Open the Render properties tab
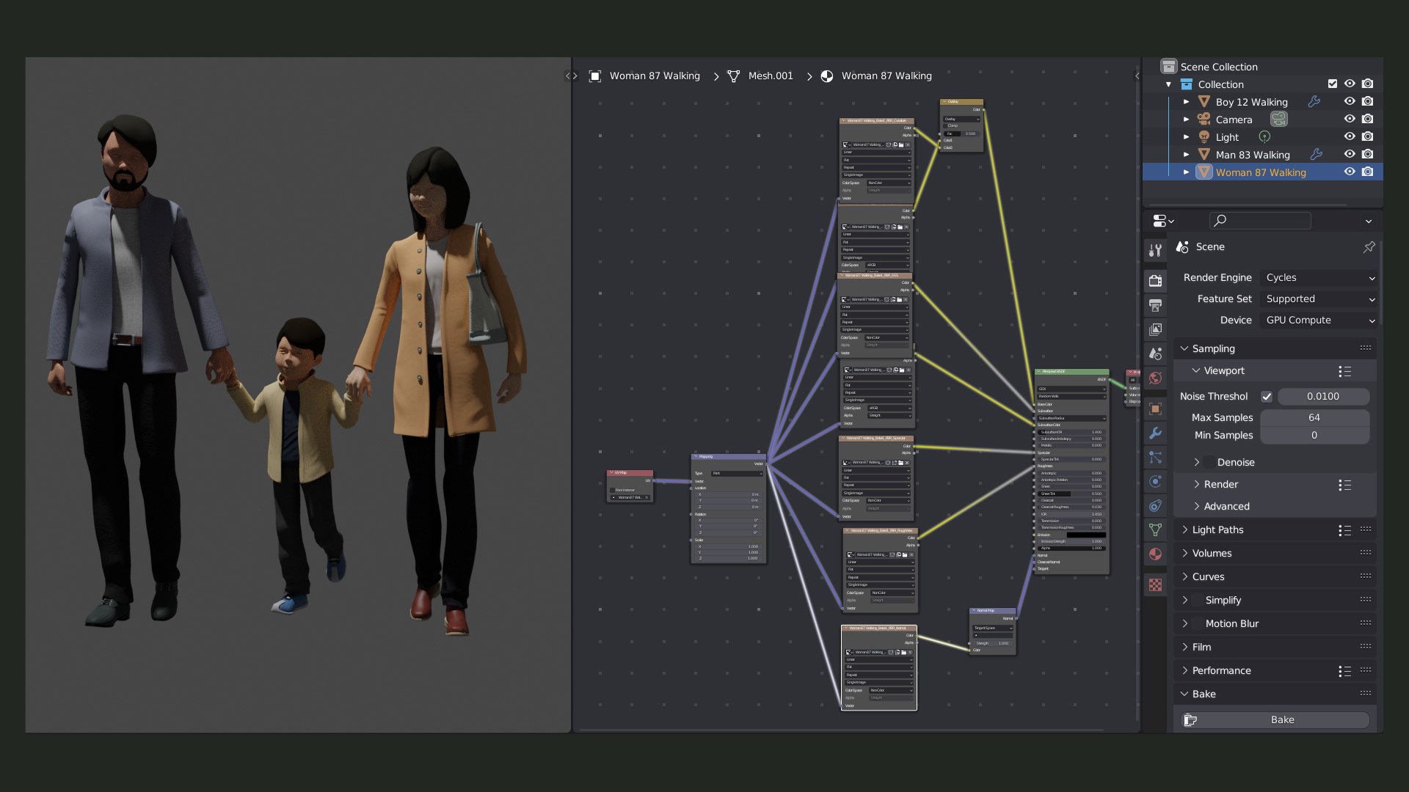 [x=1155, y=280]
